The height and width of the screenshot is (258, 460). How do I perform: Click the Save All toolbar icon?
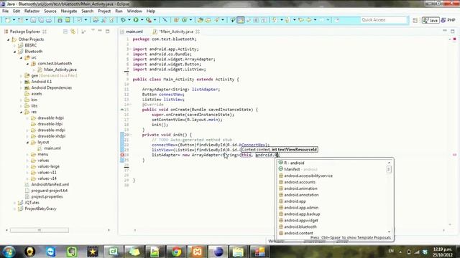coord(41,20)
